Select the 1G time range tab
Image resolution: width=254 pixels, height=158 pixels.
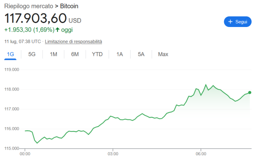pyautogui.click(x=10, y=54)
